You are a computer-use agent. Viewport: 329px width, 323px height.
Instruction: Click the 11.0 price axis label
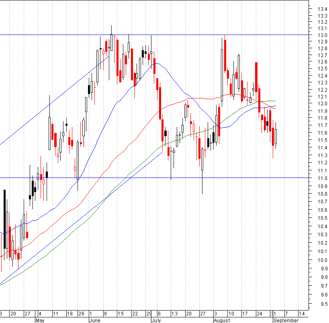click(322, 178)
